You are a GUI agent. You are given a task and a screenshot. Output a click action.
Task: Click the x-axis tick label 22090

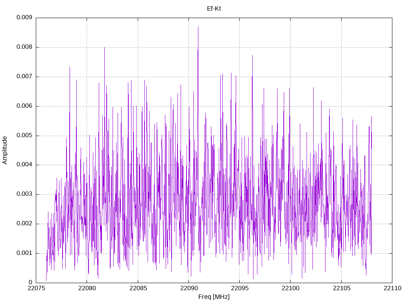tap(189, 288)
